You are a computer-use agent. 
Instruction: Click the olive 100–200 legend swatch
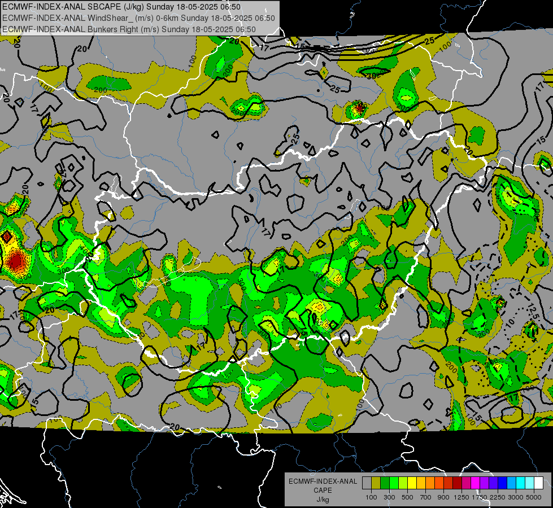tap(376, 483)
